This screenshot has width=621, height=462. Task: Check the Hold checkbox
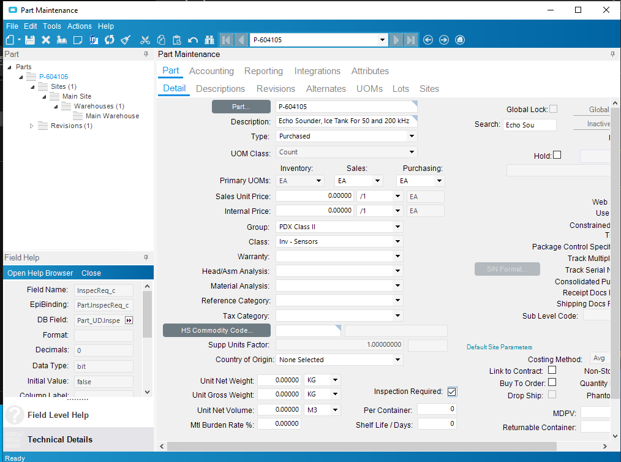click(557, 155)
